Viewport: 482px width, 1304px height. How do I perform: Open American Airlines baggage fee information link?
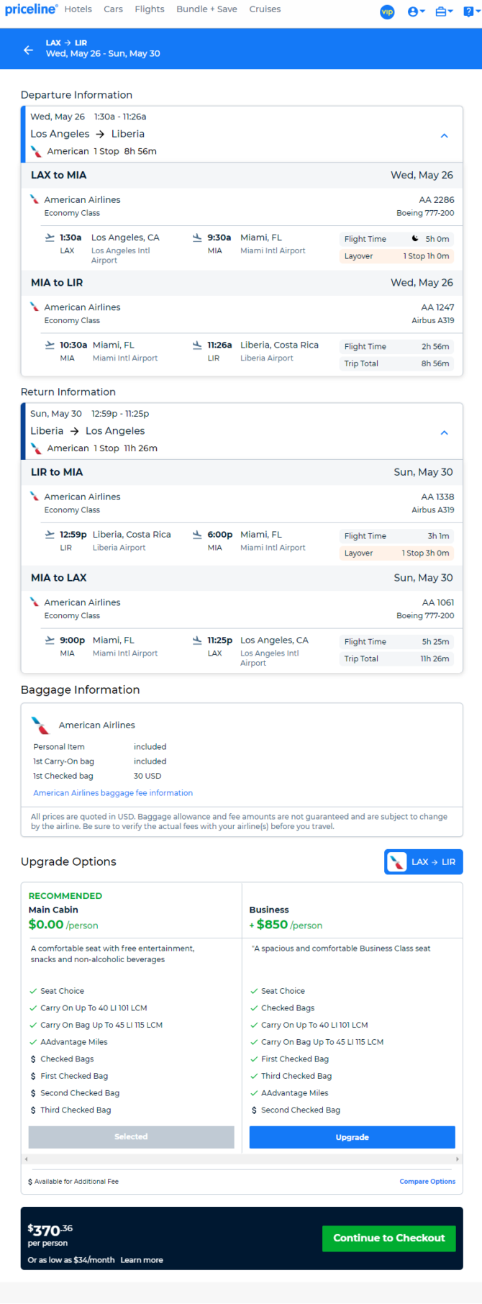113,793
